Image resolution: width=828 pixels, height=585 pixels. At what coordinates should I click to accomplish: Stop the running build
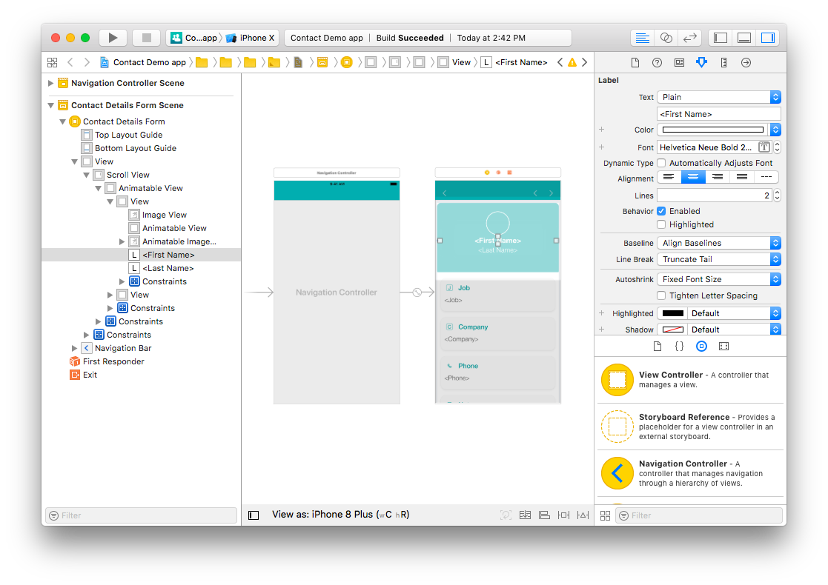146,38
